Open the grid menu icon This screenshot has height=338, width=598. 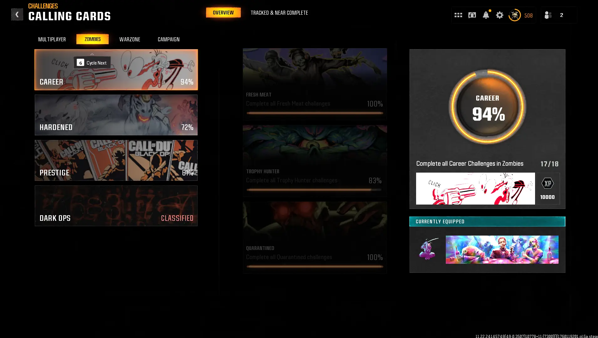click(458, 15)
